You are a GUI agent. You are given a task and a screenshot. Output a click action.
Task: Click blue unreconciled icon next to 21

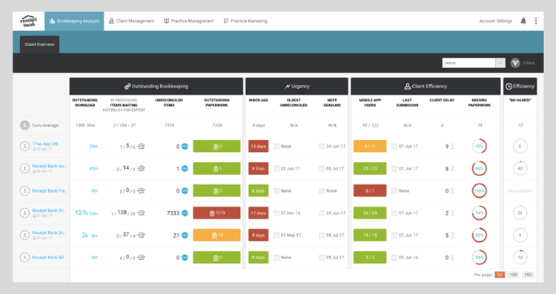coord(185,235)
